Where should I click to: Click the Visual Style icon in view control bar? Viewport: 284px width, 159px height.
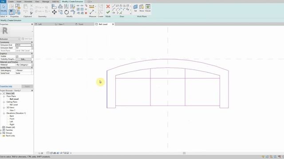pos(51,153)
